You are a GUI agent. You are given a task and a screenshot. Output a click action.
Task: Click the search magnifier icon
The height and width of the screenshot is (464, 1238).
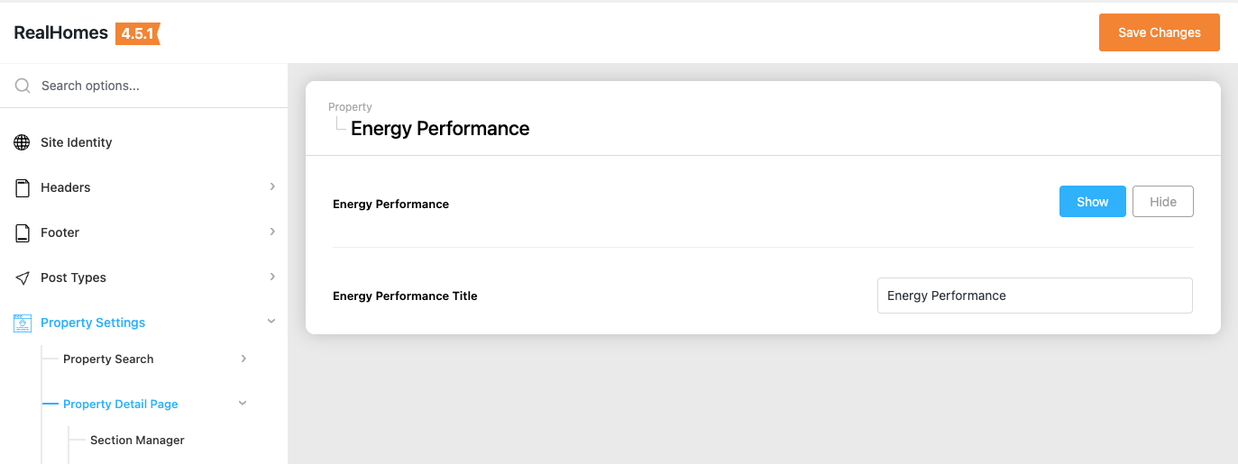23,86
